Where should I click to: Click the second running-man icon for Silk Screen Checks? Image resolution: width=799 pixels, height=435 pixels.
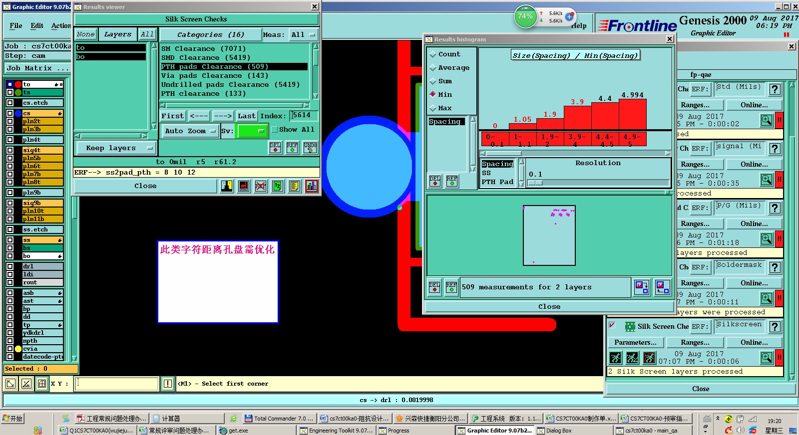632,358
